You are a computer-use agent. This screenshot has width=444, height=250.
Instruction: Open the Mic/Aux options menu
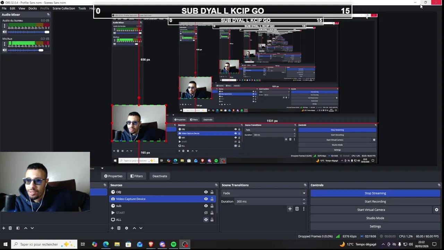(x=5, y=44)
